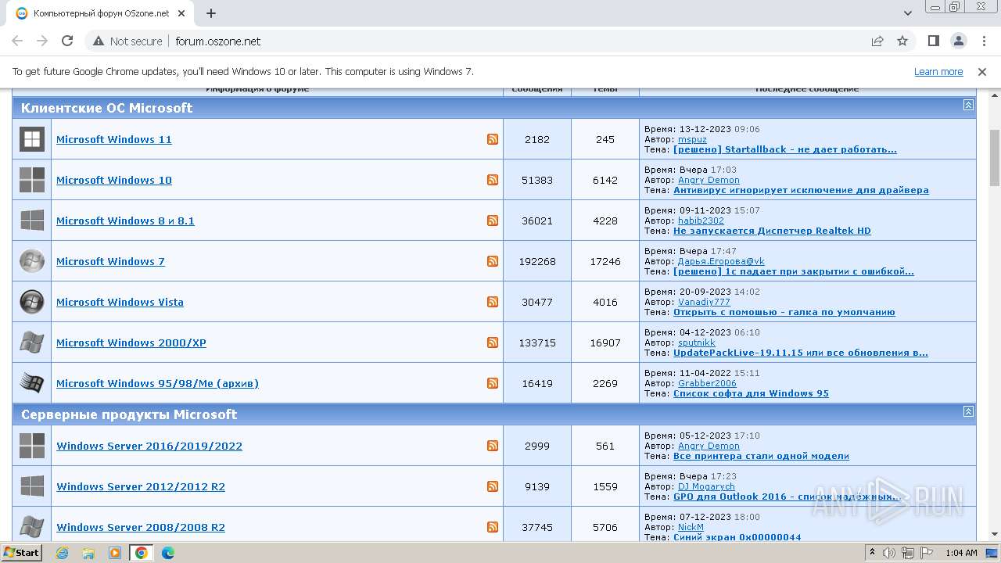
Task: Open the Microsoft Windows 8 и 8.1 forum
Action: pyautogui.click(x=125, y=221)
